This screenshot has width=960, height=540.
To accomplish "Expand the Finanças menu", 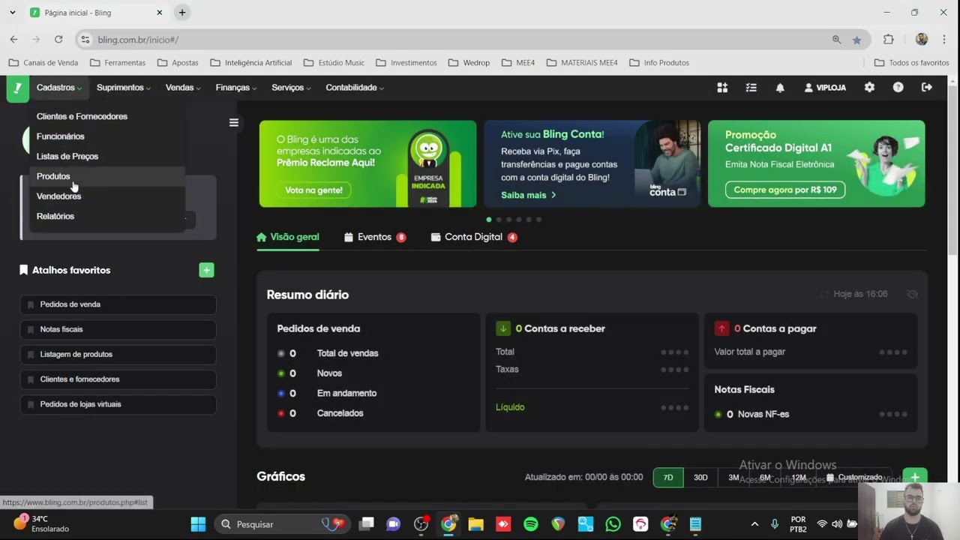I will 236,88.
